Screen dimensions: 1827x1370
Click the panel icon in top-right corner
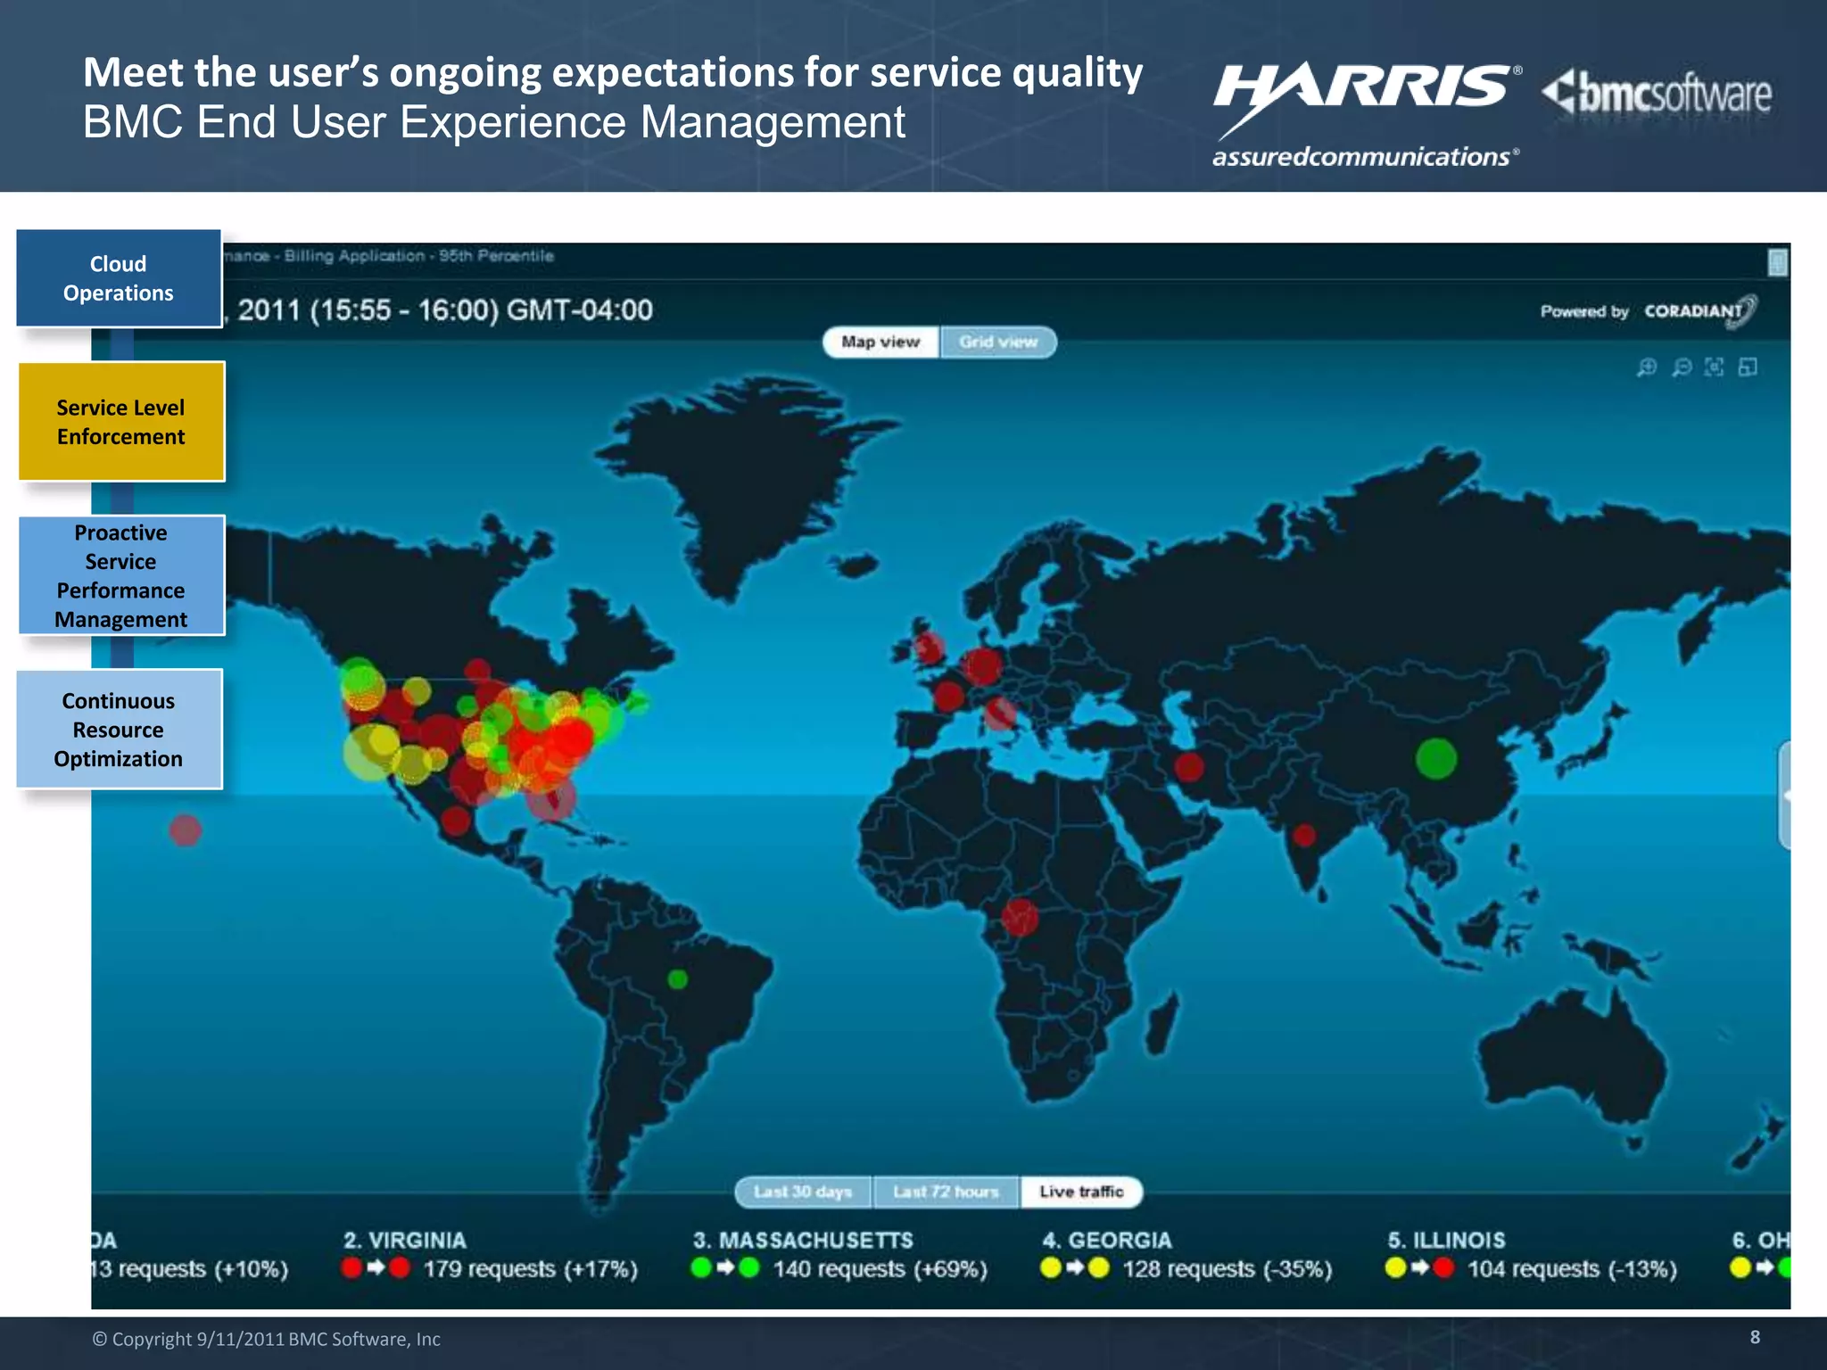1777,262
